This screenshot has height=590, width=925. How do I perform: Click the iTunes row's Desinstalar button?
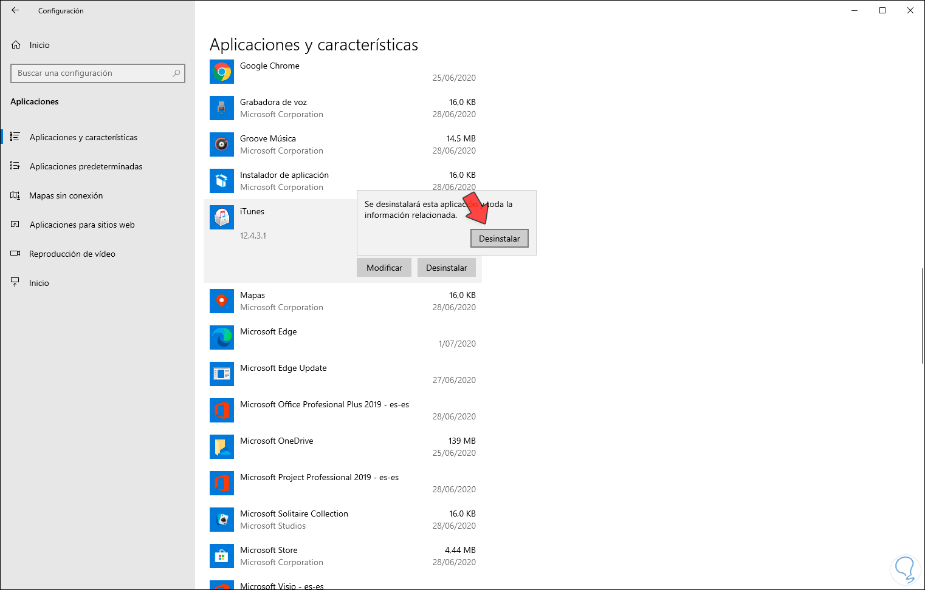coord(447,268)
